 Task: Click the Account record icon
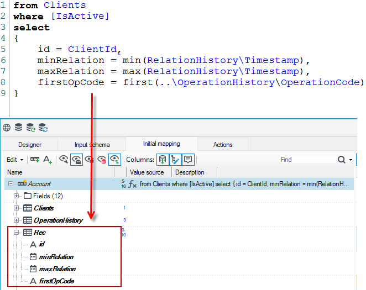22,183
